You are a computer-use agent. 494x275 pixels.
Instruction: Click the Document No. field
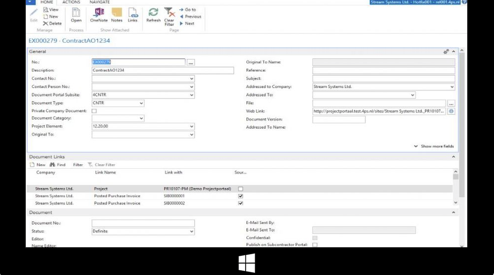click(x=143, y=223)
